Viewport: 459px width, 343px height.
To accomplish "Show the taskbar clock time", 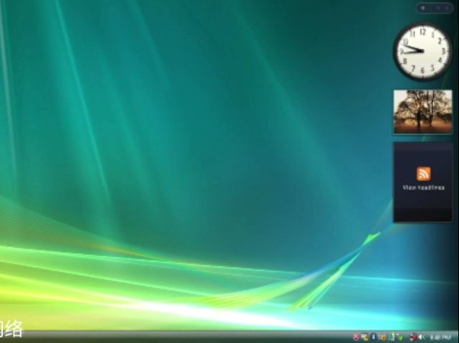I will coord(440,337).
